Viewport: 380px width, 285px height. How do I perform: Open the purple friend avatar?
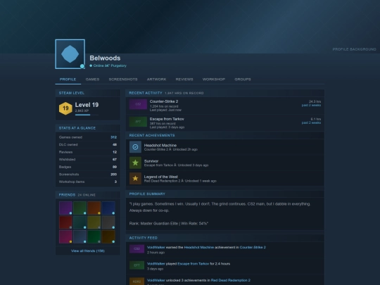coord(65,208)
